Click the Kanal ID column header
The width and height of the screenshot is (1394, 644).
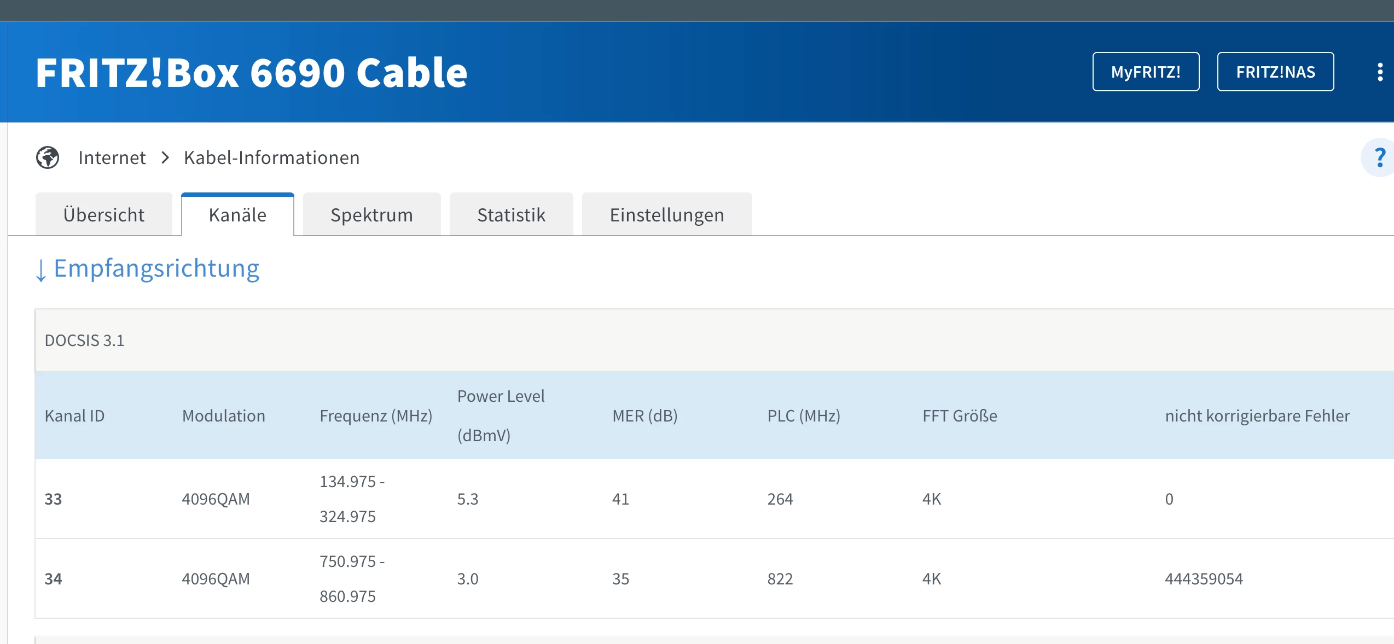click(74, 415)
